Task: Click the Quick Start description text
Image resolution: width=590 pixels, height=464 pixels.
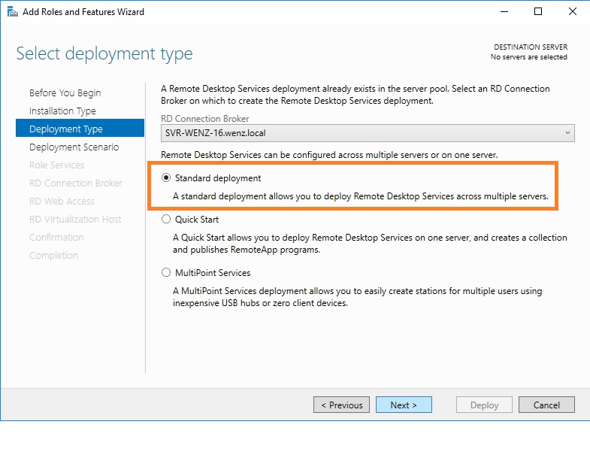Action: [370, 244]
